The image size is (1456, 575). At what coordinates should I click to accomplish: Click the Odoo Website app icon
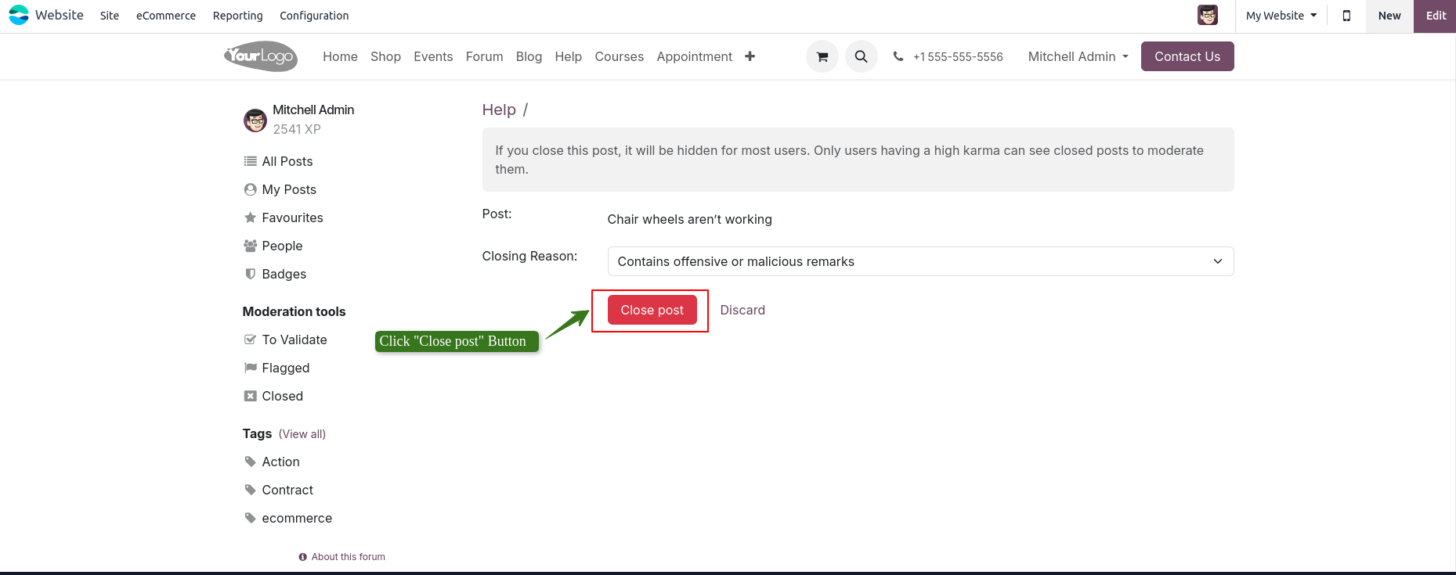19,16
